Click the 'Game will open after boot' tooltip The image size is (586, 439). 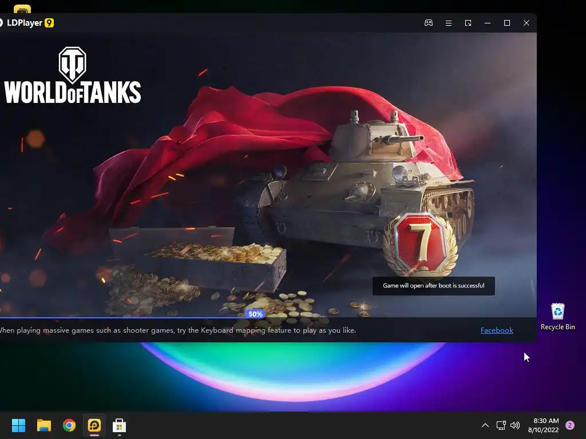coord(434,286)
